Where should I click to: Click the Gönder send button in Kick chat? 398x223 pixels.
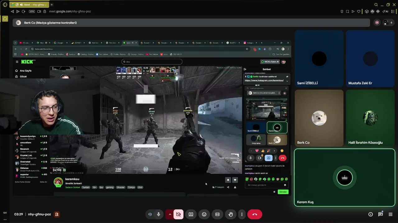(x=283, y=192)
